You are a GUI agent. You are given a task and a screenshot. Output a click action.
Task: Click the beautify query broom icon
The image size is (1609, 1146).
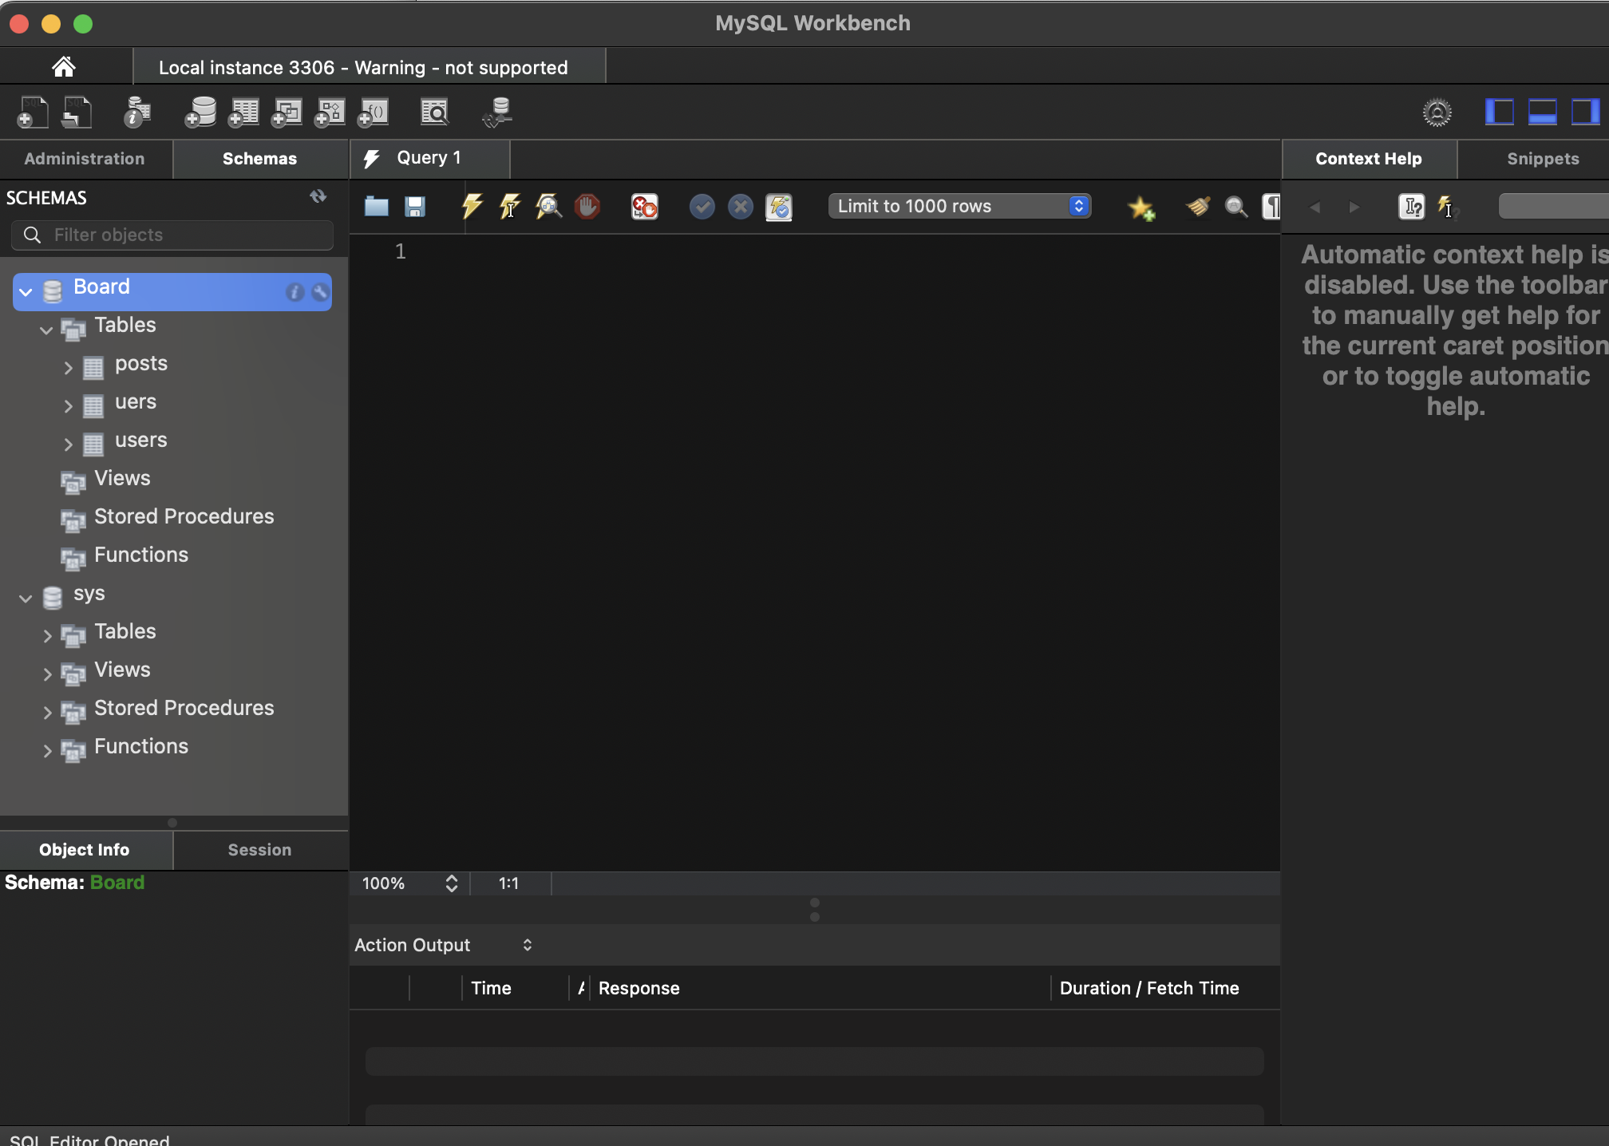1198,207
